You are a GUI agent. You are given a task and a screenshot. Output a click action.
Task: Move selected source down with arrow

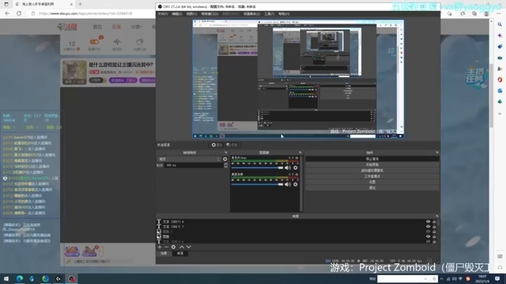pyautogui.click(x=188, y=247)
